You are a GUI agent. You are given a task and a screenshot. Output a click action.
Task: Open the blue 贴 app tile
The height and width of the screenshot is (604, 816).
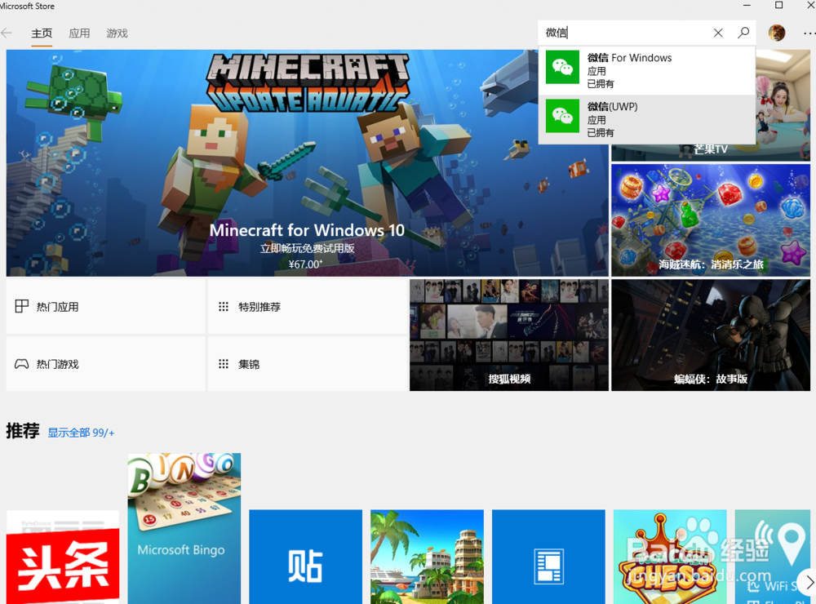coord(305,557)
